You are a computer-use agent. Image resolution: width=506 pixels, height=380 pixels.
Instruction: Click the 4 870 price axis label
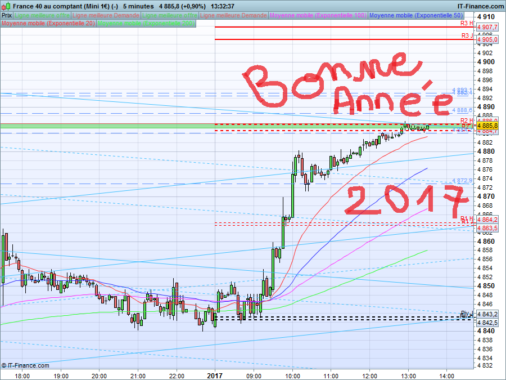[x=486, y=196]
